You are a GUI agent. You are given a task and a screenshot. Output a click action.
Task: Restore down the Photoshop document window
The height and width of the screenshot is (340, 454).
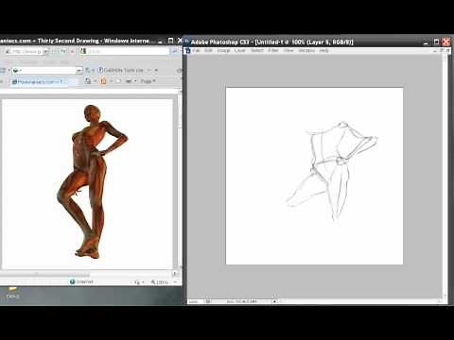tap(442, 50)
